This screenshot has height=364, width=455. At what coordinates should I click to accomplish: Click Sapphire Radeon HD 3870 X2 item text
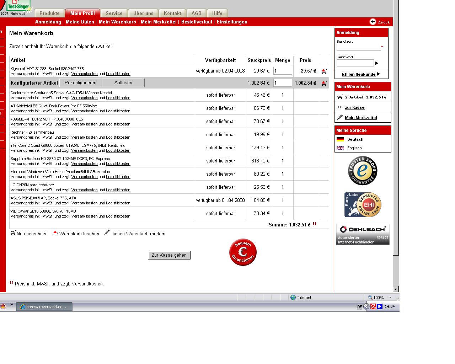60,159
